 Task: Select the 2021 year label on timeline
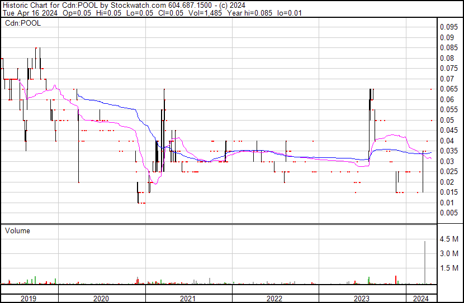coord(188,299)
